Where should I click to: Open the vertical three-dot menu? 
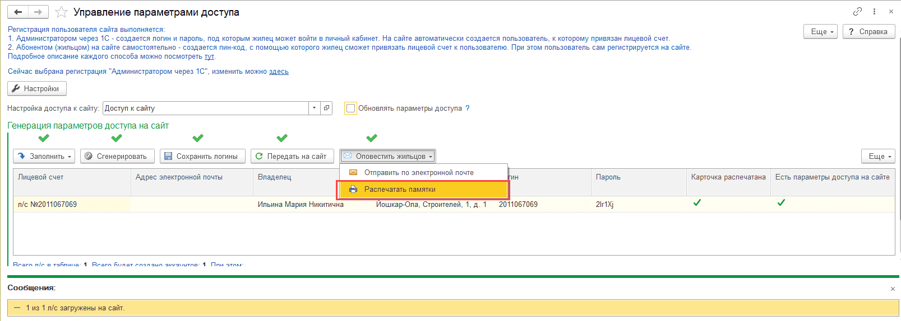(x=874, y=12)
